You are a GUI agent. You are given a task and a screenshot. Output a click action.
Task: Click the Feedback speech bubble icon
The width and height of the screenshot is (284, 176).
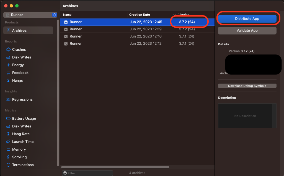pyautogui.click(x=8, y=73)
